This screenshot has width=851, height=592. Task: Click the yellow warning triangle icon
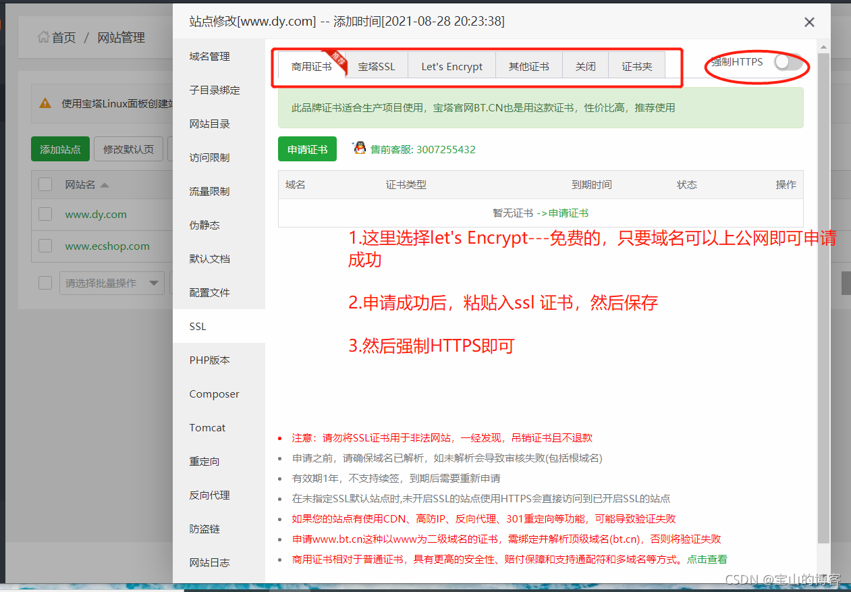pyautogui.click(x=45, y=103)
